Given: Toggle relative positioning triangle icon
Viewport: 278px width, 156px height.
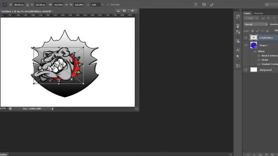Looking at the screenshot, I should (x=27, y=5).
